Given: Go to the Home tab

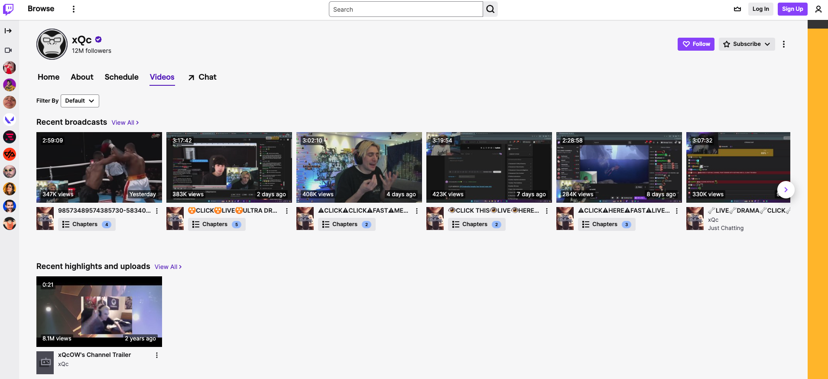Looking at the screenshot, I should pos(49,77).
